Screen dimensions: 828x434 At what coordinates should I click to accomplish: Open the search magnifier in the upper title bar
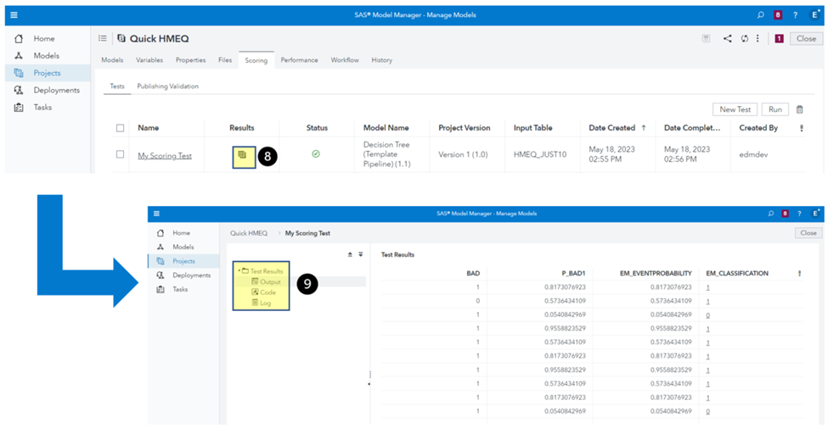click(760, 14)
